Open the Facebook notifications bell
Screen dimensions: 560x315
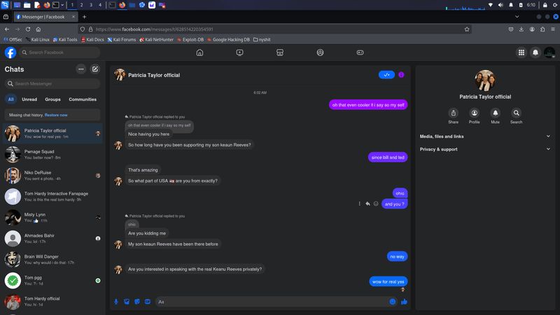(x=535, y=52)
